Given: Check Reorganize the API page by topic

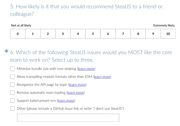Looking at the screenshot, I should coord(12,85).
